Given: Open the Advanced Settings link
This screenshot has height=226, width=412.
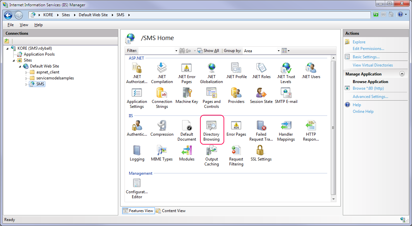Looking at the screenshot, I should click(370, 97).
